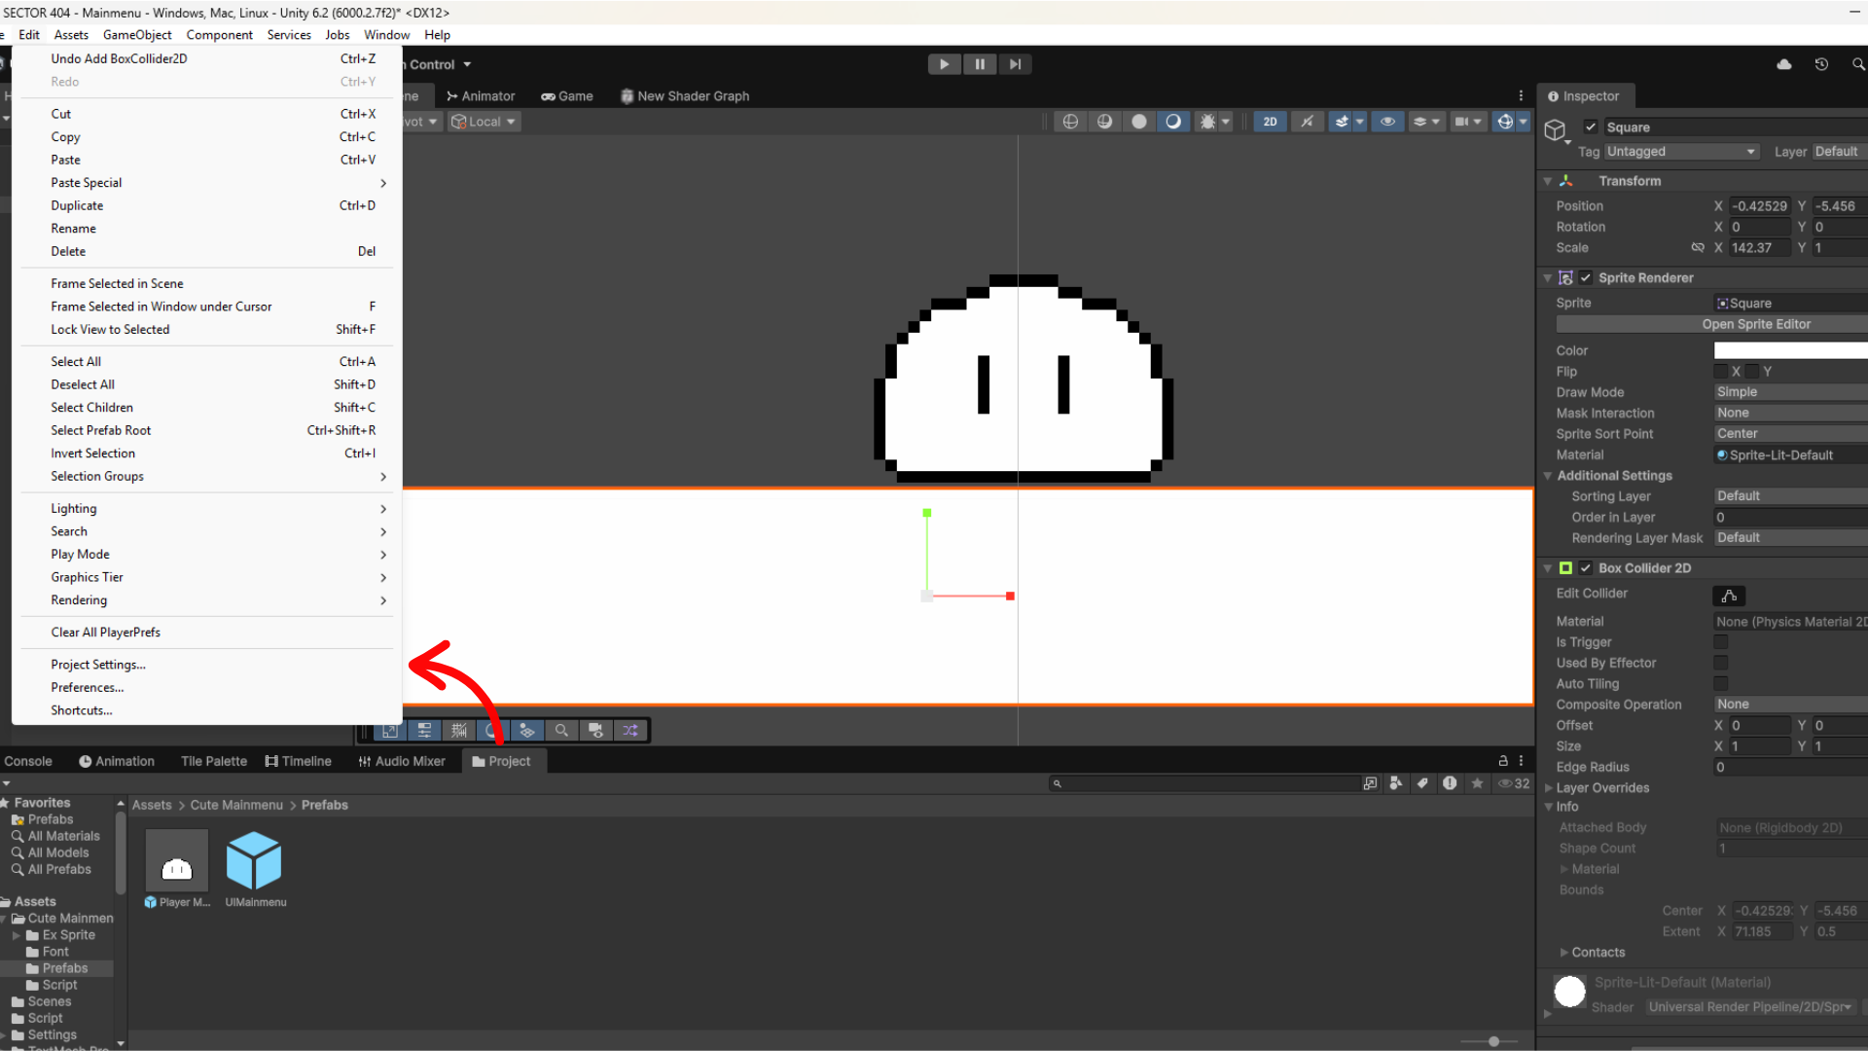The height and width of the screenshot is (1051, 1868).
Task: Select the Player Mainmenu prefab thumbnail
Action: (177, 861)
